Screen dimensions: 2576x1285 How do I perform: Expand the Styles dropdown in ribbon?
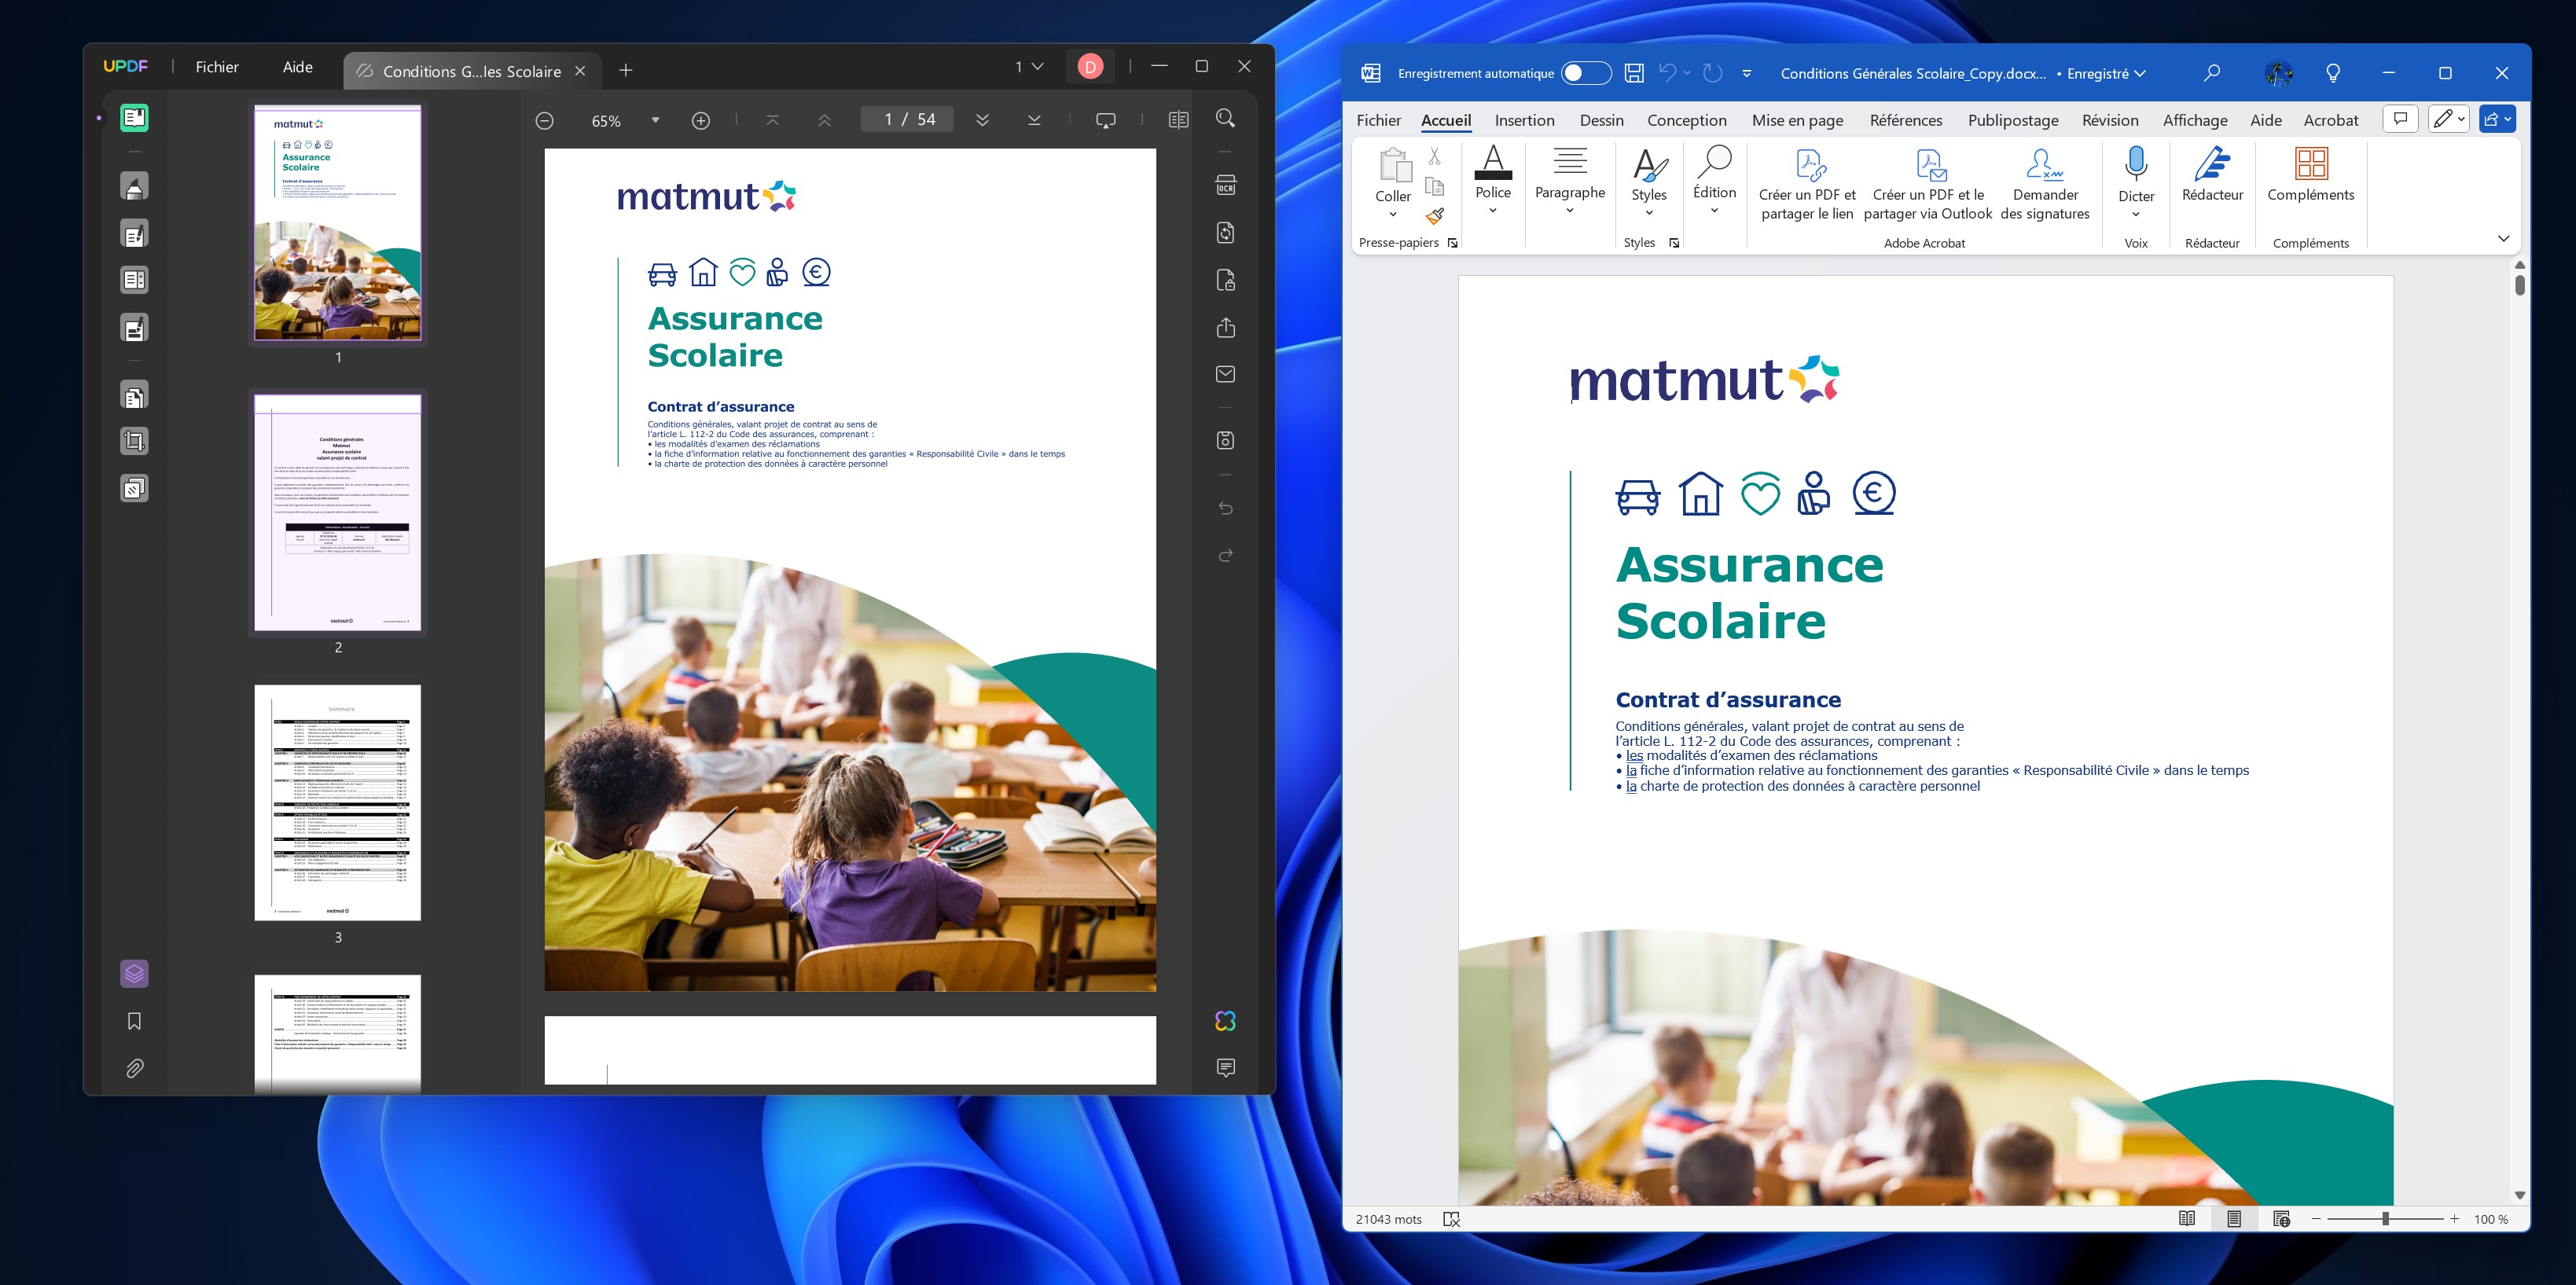tap(1649, 212)
